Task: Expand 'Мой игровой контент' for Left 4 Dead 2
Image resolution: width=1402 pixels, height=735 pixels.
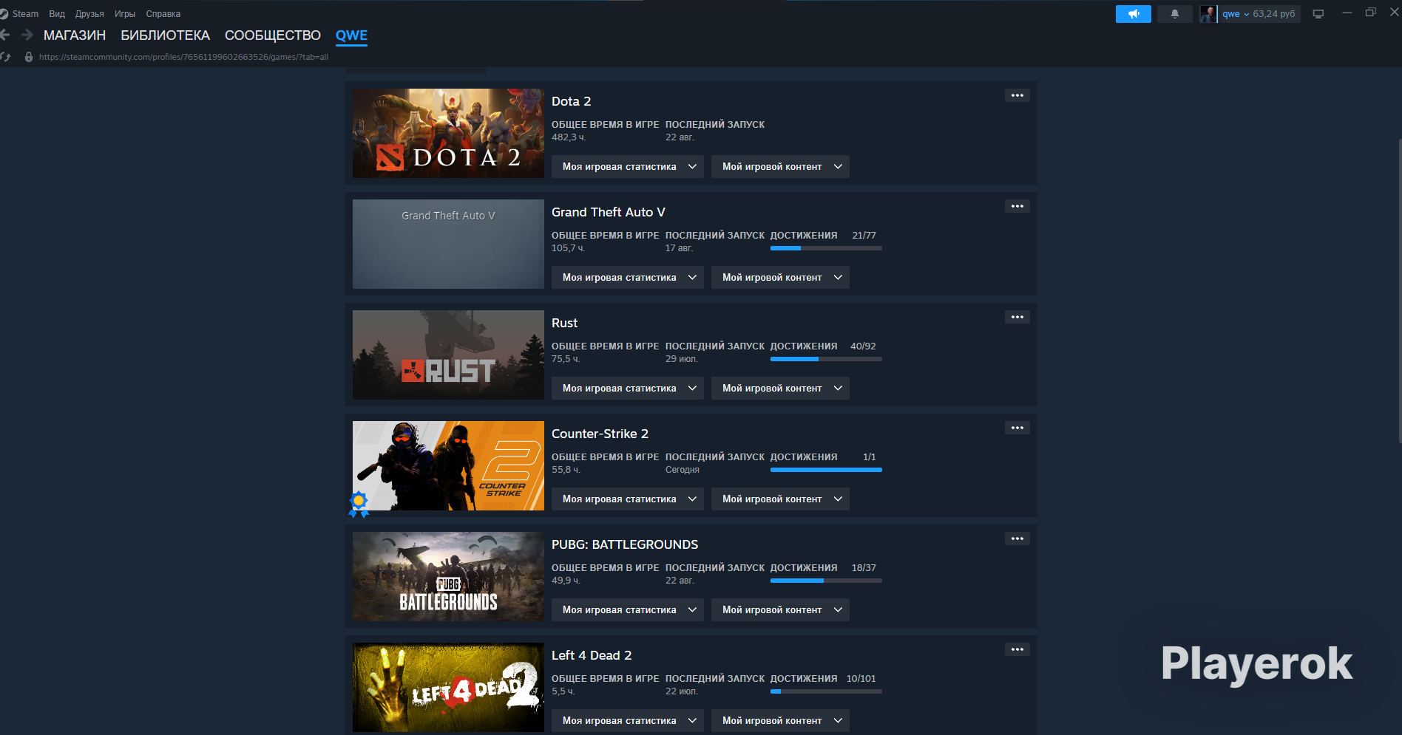Action: 780,721
